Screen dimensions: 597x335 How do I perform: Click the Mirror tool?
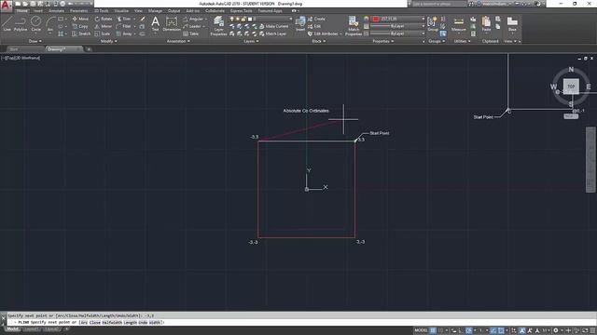[104, 26]
